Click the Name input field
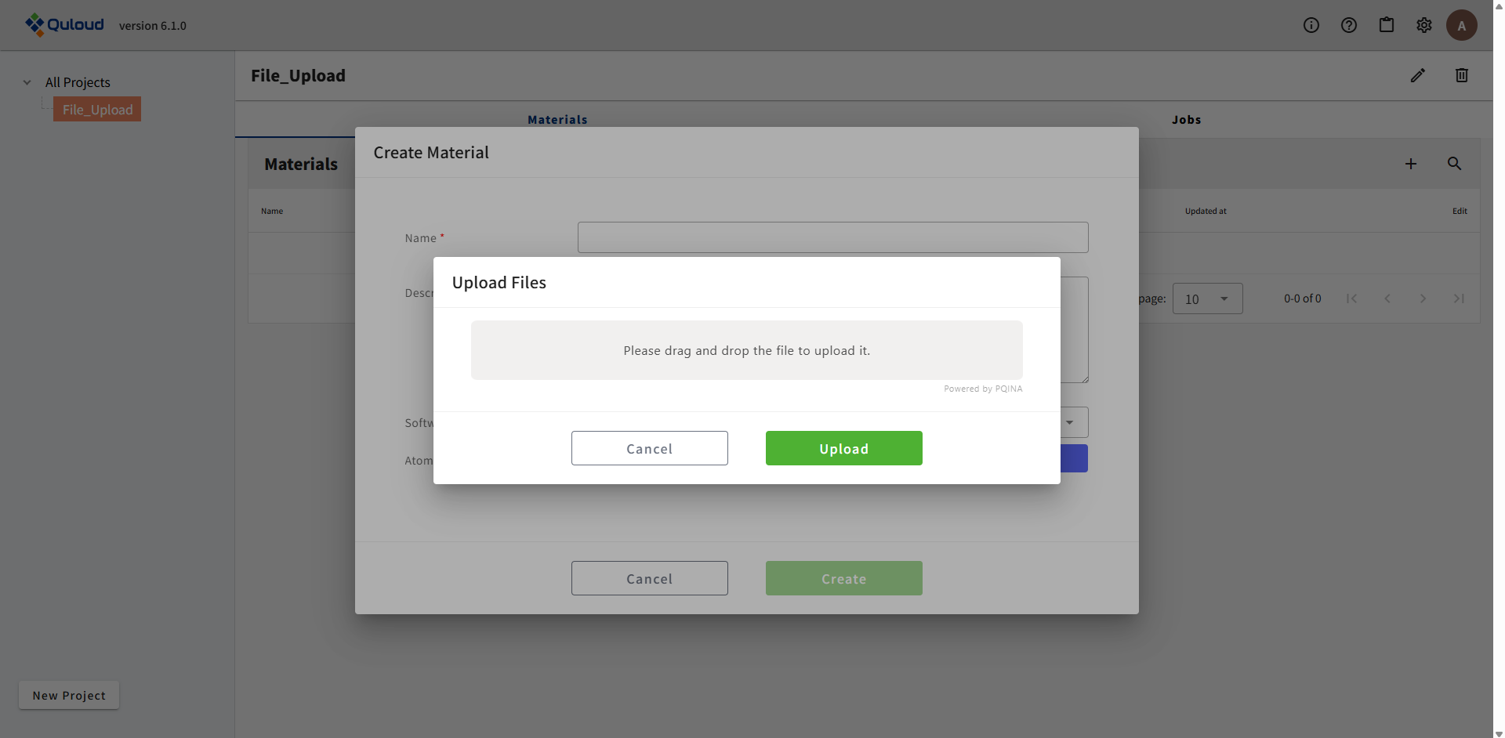Image resolution: width=1505 pixels, height=738 pixels. (x=832, y=237)
